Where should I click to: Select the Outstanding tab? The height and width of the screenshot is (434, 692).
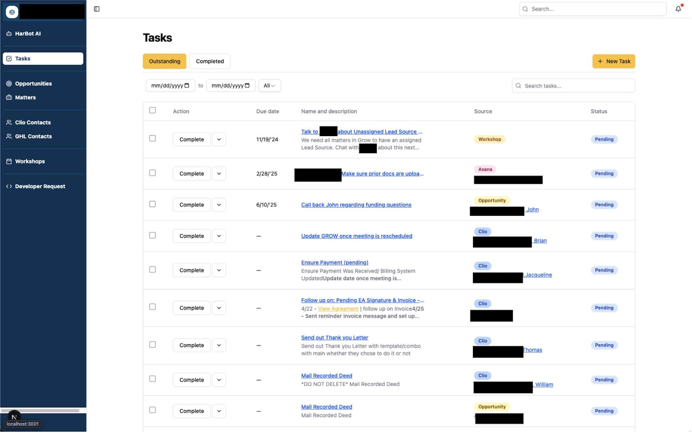click(x=165, y=61)
